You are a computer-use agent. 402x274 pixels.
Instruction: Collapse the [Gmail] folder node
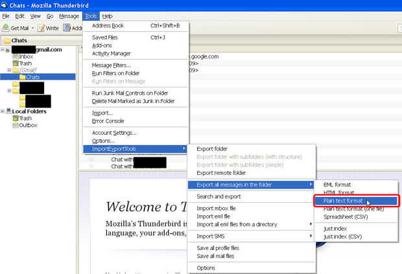(9, 70)
